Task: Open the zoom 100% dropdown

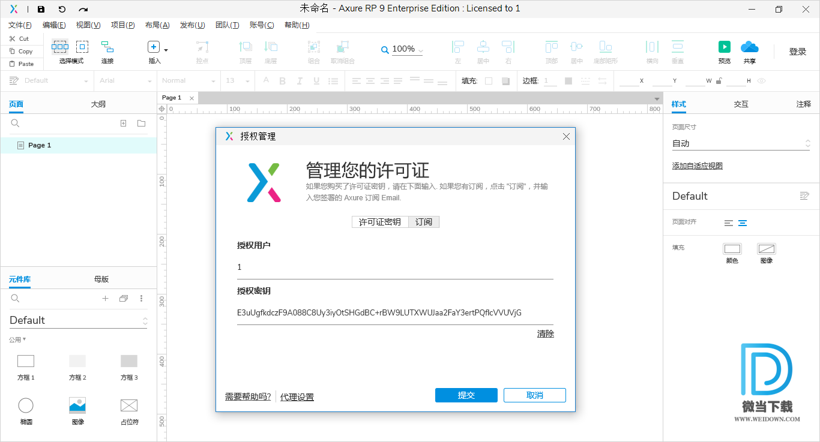Action: pyautogui.click(x=407, y=49)
